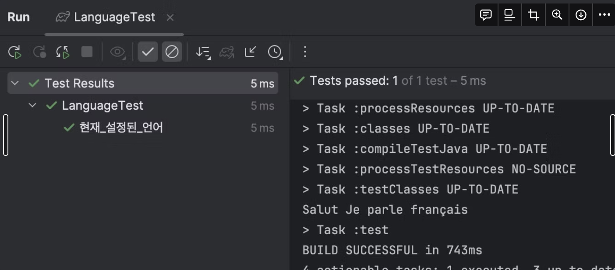Click the magnifier zoom overlay icon

557,15
